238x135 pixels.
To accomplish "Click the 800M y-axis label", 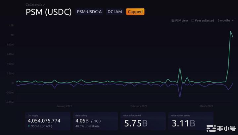I will tap(10, 45).
